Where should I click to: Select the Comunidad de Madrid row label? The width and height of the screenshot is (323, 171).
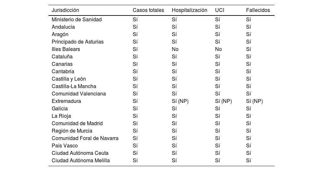[77, 123]
